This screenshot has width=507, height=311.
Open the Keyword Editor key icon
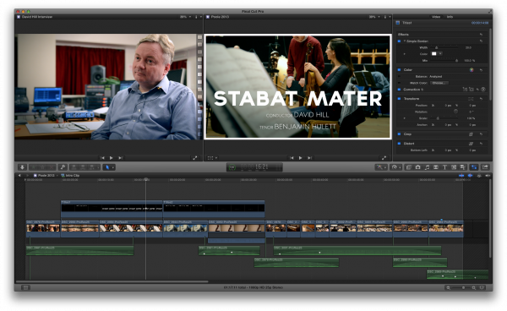point(63,167)
